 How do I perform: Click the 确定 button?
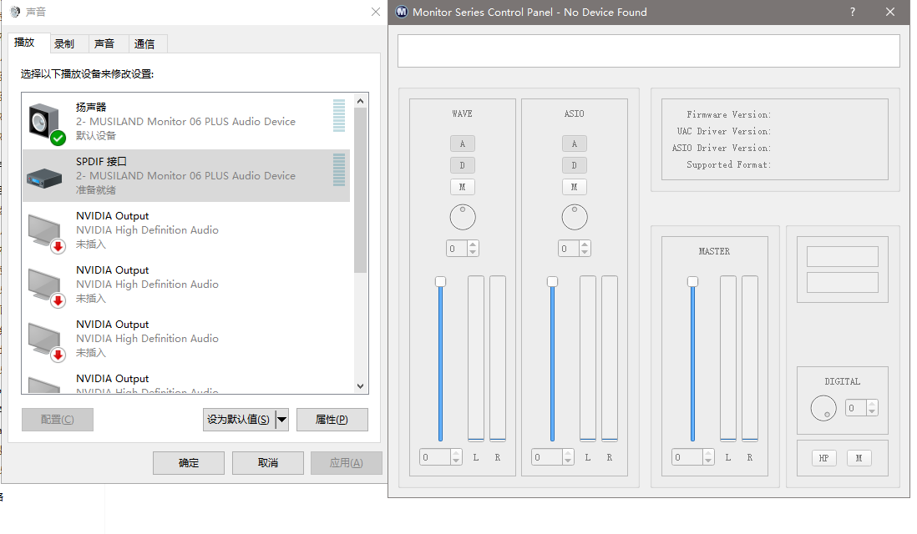pos(189,463)
